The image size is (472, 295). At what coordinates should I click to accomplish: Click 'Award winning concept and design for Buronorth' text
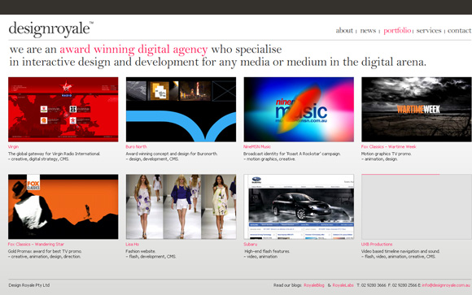click(x=172, y=154)
